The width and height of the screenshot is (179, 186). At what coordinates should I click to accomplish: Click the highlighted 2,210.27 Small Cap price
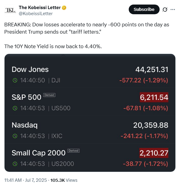coord(154,153)
